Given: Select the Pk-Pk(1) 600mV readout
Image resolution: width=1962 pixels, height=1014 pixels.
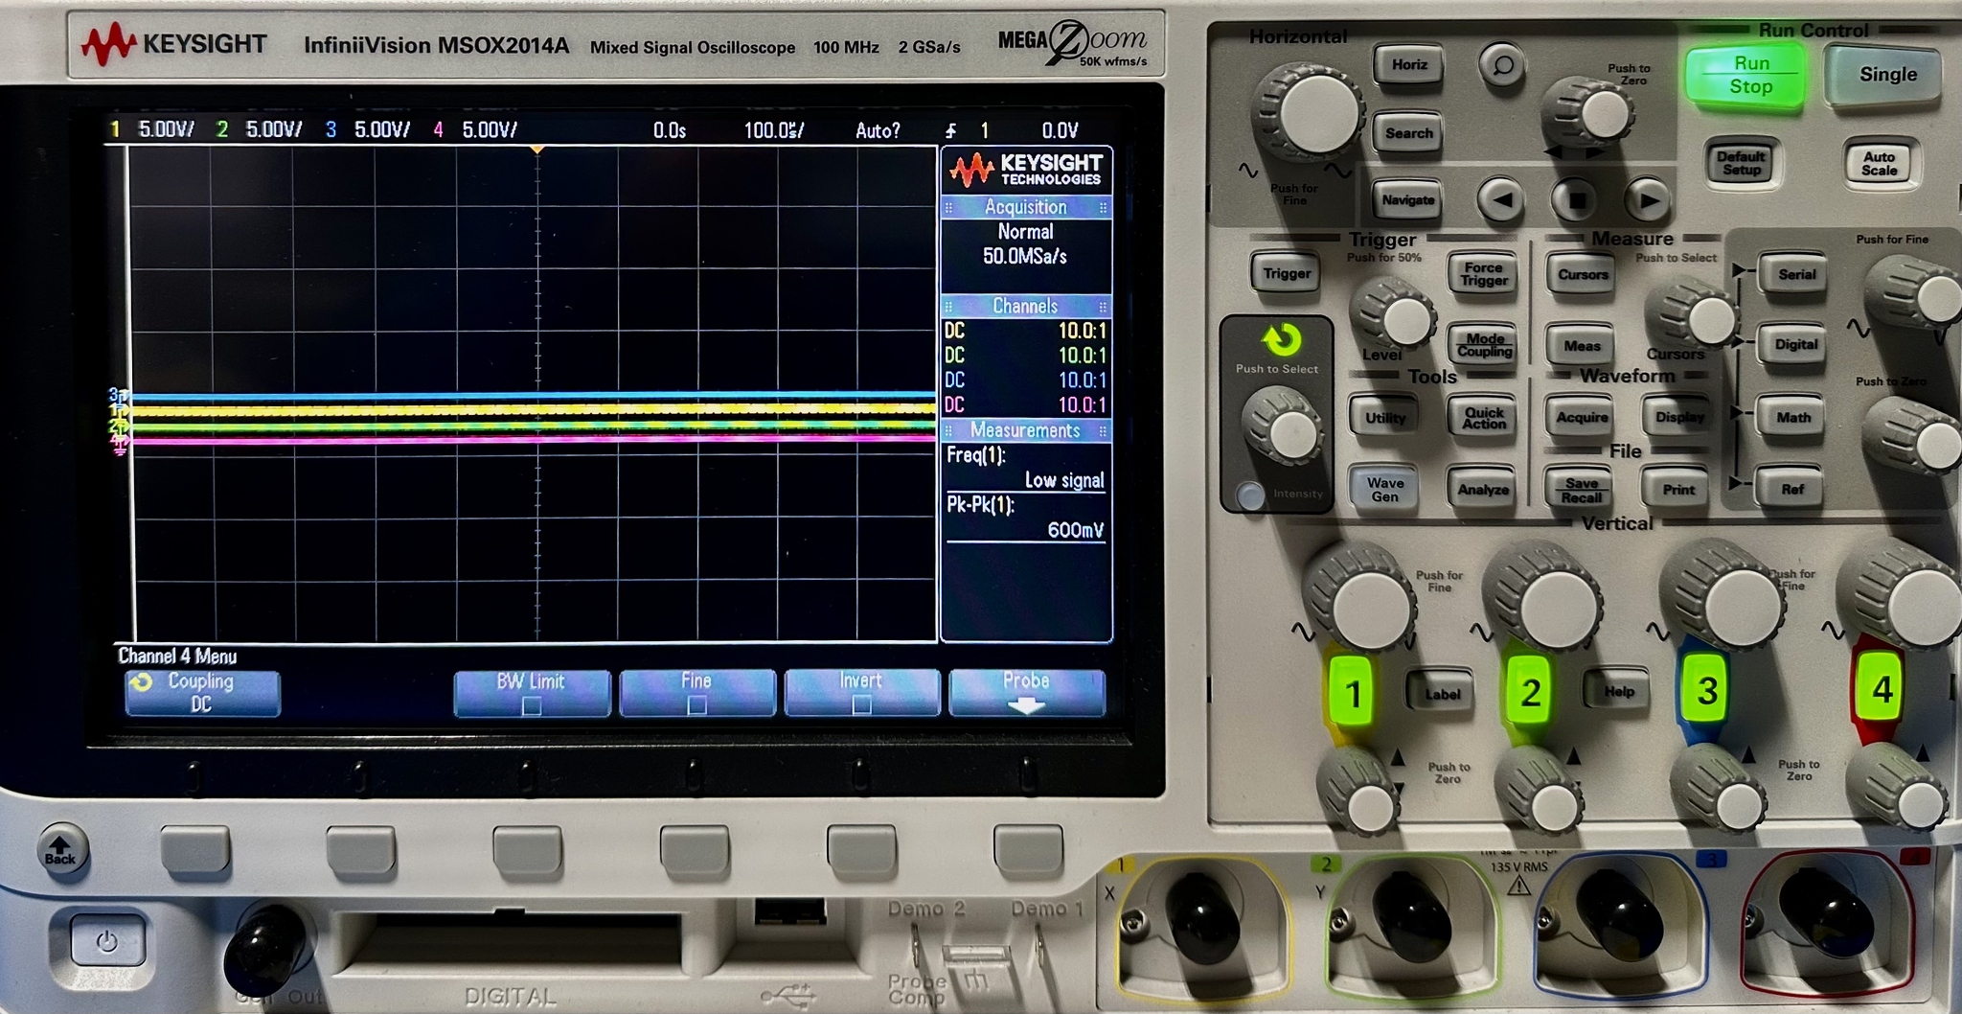Looking at the screenshot, I should click(x=1026, y=518).
